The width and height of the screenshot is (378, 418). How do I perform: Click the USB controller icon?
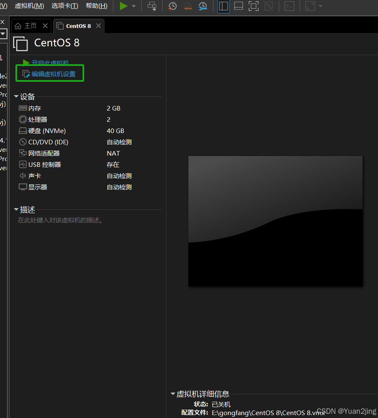[23, 164]
